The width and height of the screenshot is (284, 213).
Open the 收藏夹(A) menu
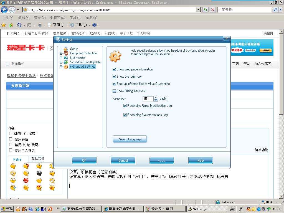click(x=58, y=17)
